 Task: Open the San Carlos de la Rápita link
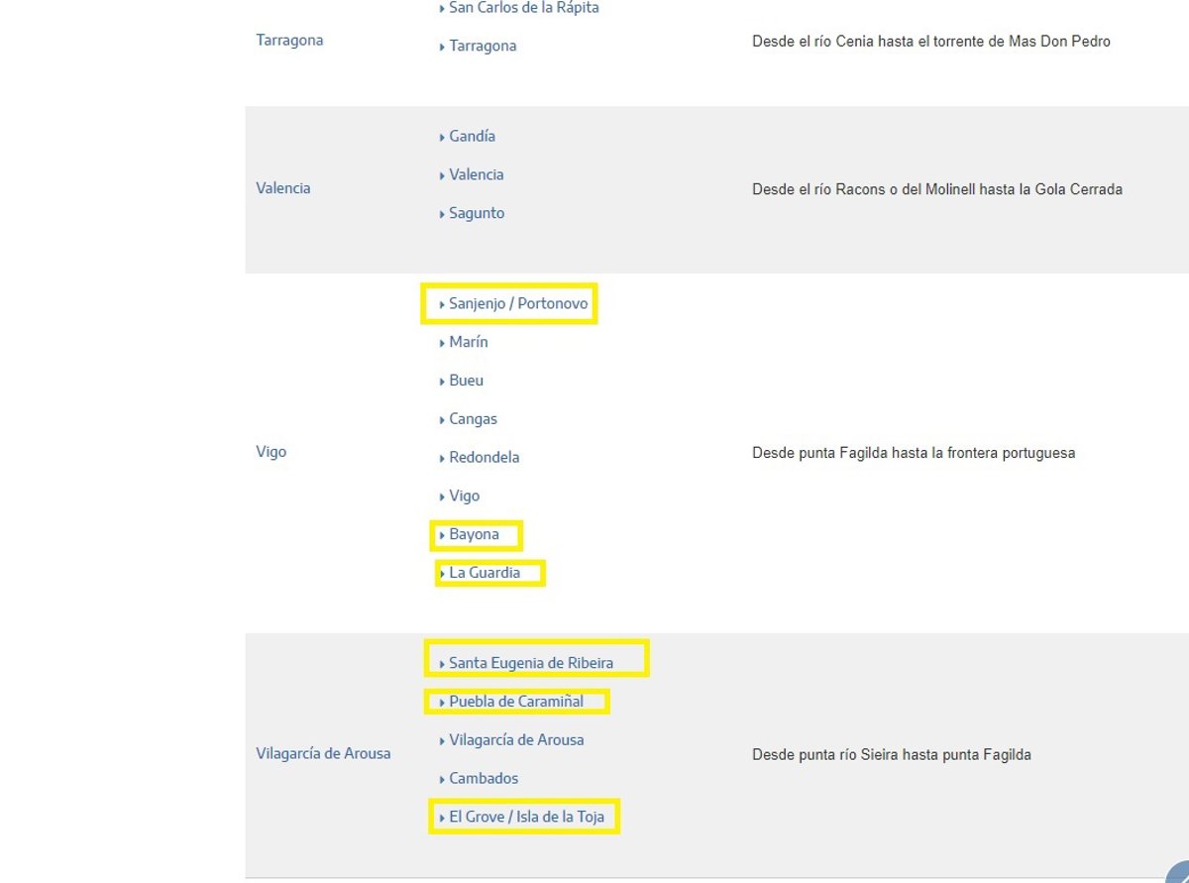click(523, 8)
